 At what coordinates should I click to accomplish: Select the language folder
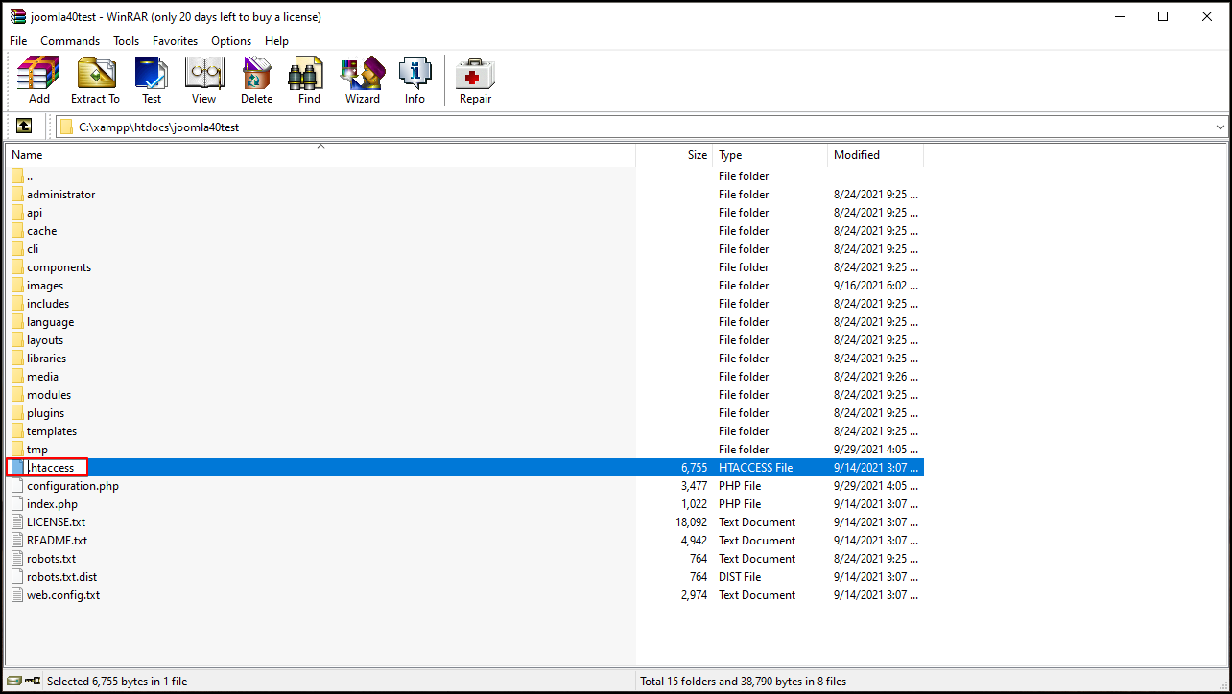click(x=50, y=322)
